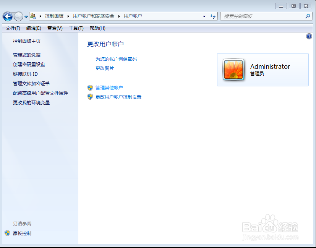Click the shield icon beside 家长控制

click(7, 233)
